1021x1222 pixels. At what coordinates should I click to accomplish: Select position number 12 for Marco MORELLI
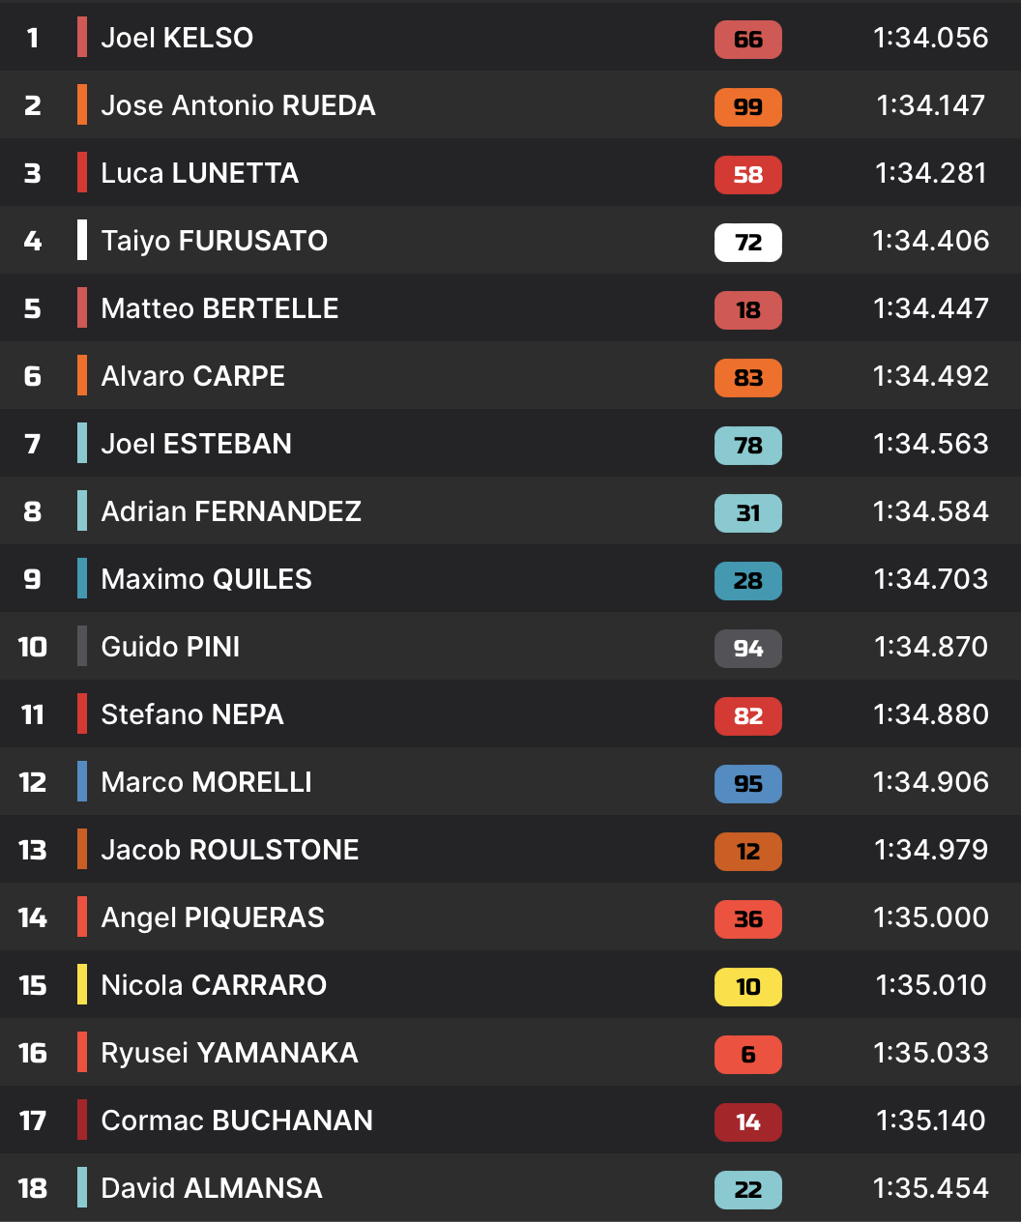[x=32, y=782]
